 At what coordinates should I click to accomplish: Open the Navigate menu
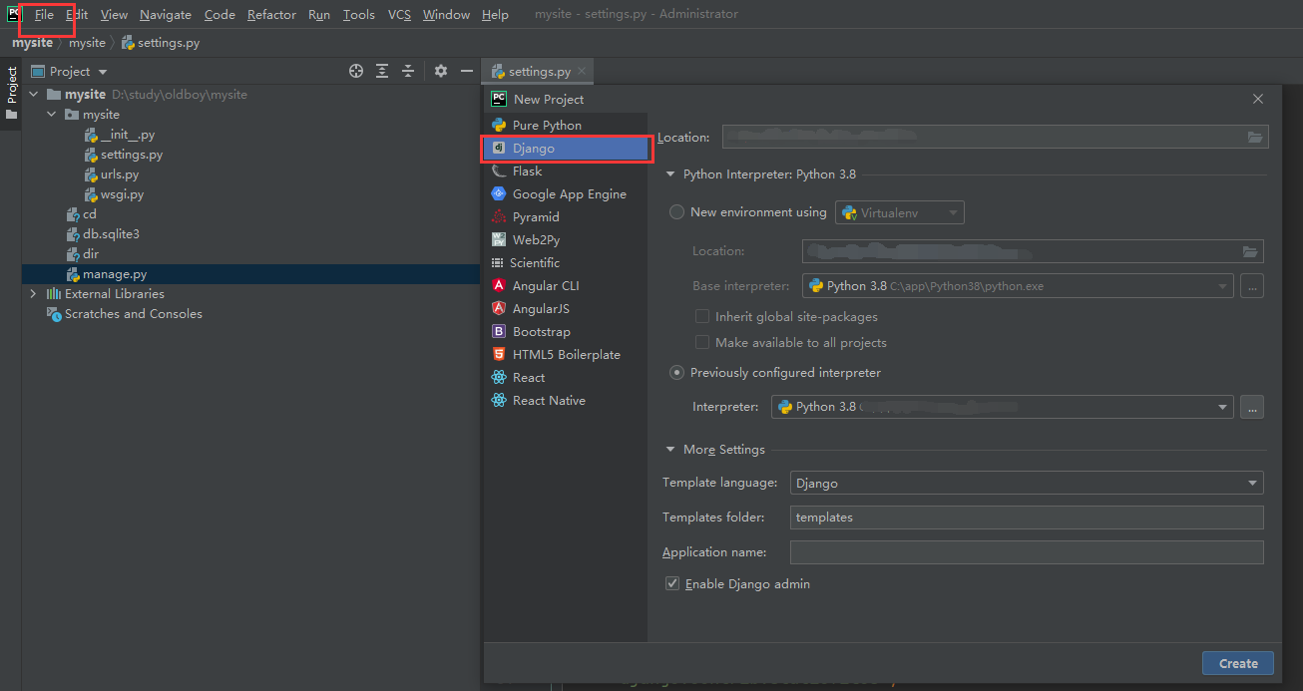pos(166,14)
